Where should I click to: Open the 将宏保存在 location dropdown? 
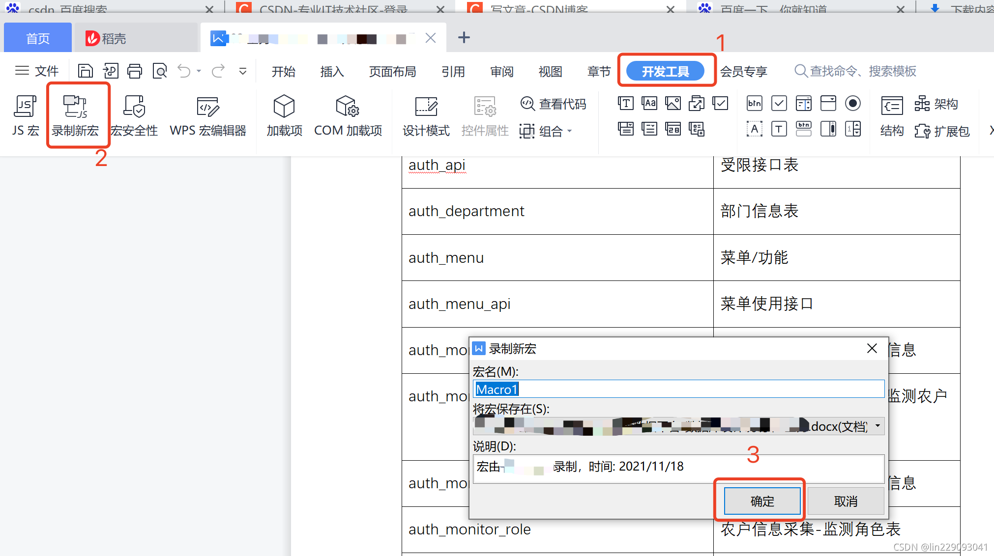click(x=877, y=426)
